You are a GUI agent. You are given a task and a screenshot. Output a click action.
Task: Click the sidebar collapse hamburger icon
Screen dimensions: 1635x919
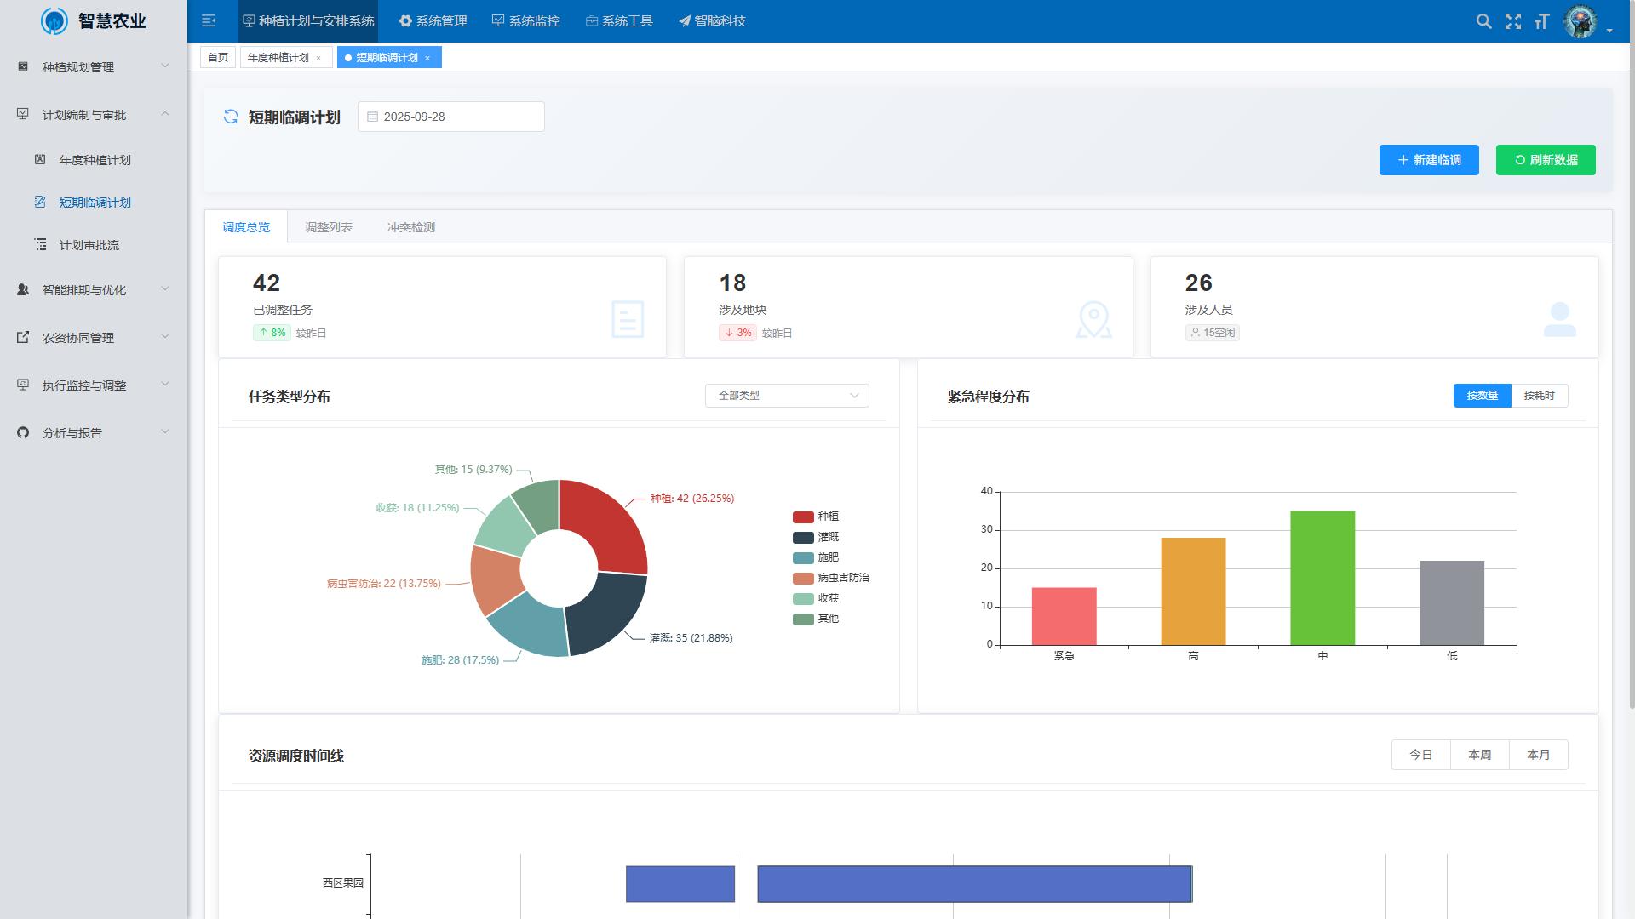pyautogui.click(x=209, y=20)
